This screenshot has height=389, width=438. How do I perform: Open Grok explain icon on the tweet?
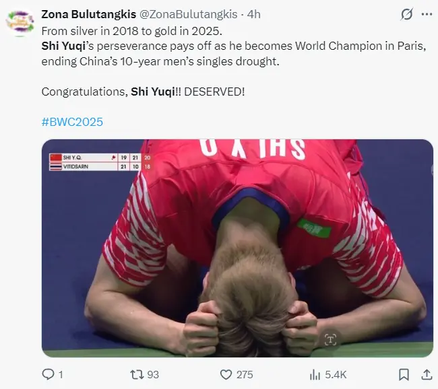(406, 14)
